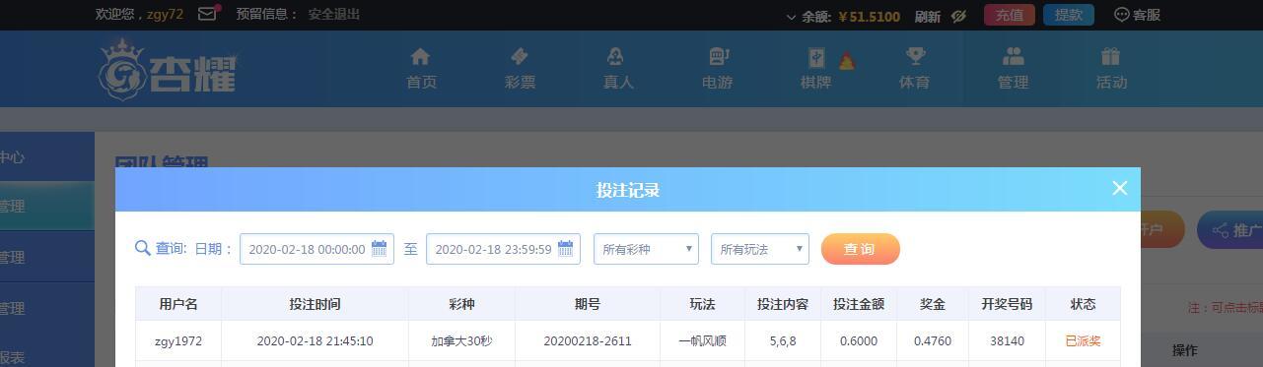Click the 杏耀 site logo
Viewport: 1263px width, 367px height.
(168, 69)
